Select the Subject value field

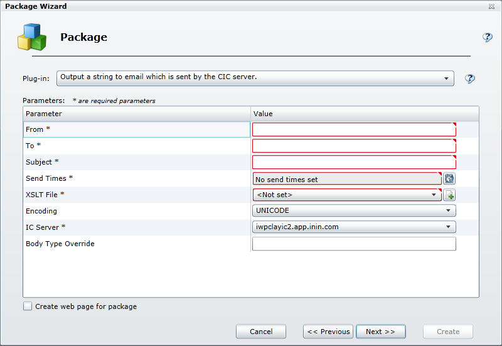point(354,163)
